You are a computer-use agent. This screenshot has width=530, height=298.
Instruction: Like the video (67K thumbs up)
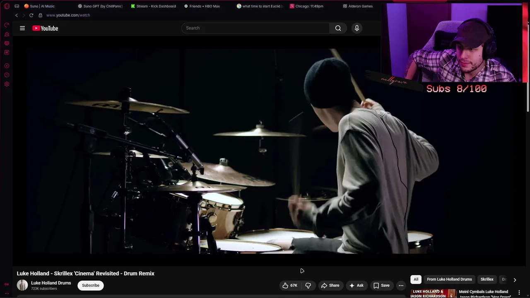pyautogui.click(x=290, y=285)
